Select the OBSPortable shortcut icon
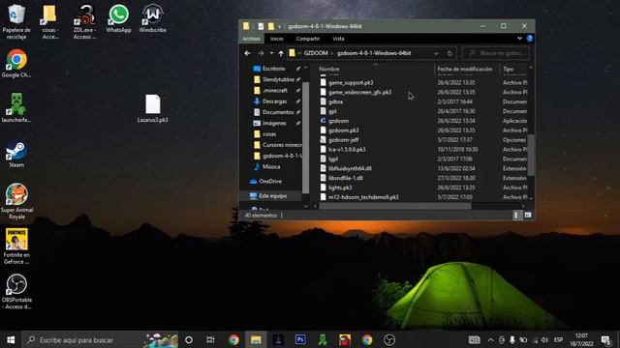620x348 pixels. [x=16, y=291]
